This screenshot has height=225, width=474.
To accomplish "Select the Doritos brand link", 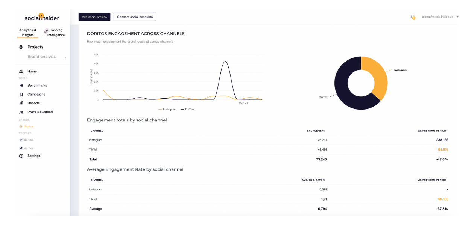I will coord(29,127).
